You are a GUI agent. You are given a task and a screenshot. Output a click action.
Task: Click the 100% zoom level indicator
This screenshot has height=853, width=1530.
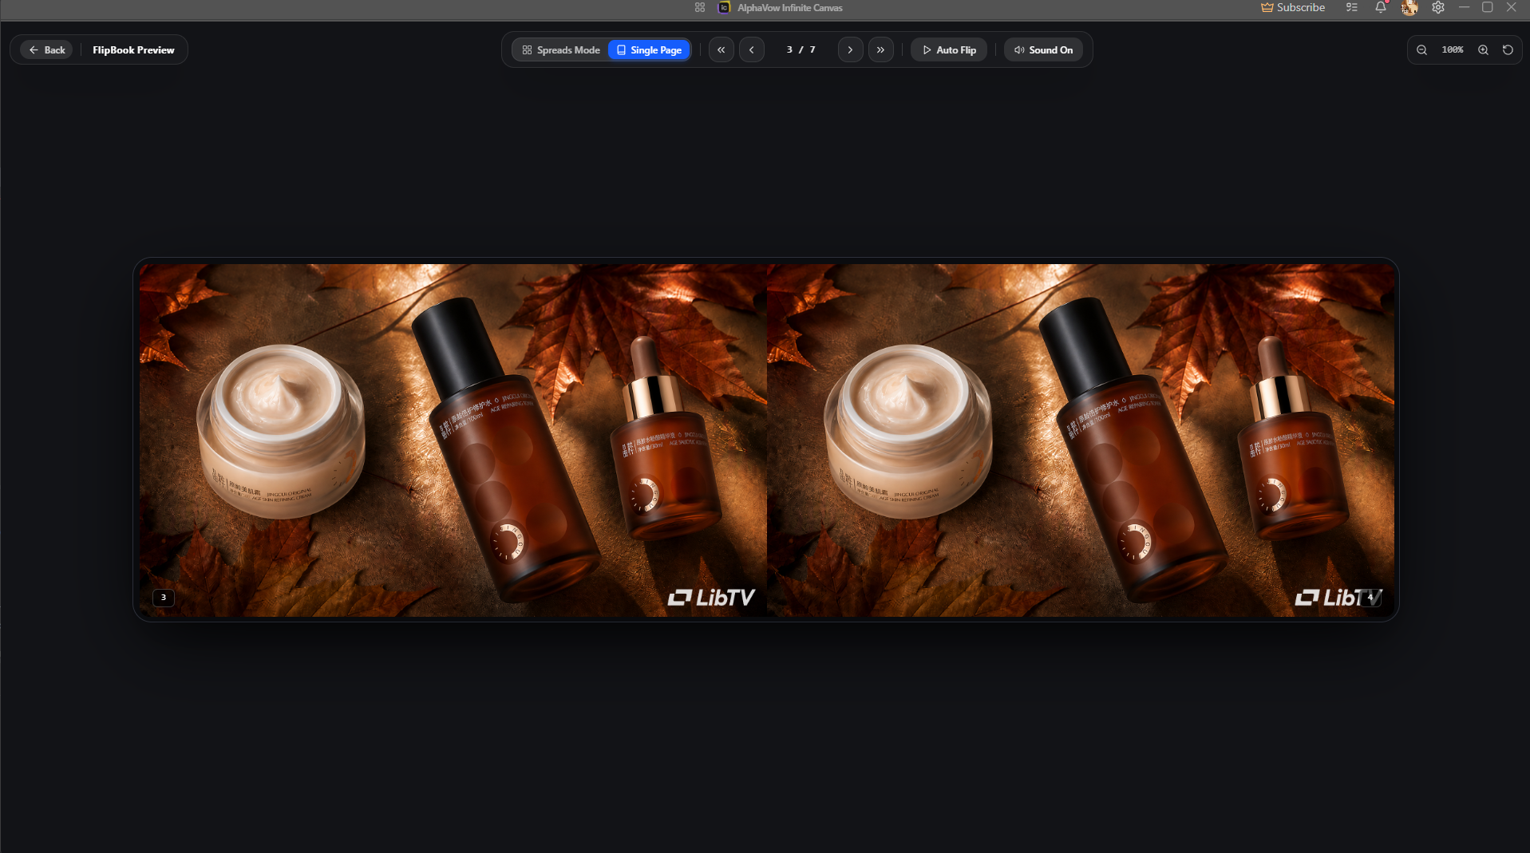1453,49
